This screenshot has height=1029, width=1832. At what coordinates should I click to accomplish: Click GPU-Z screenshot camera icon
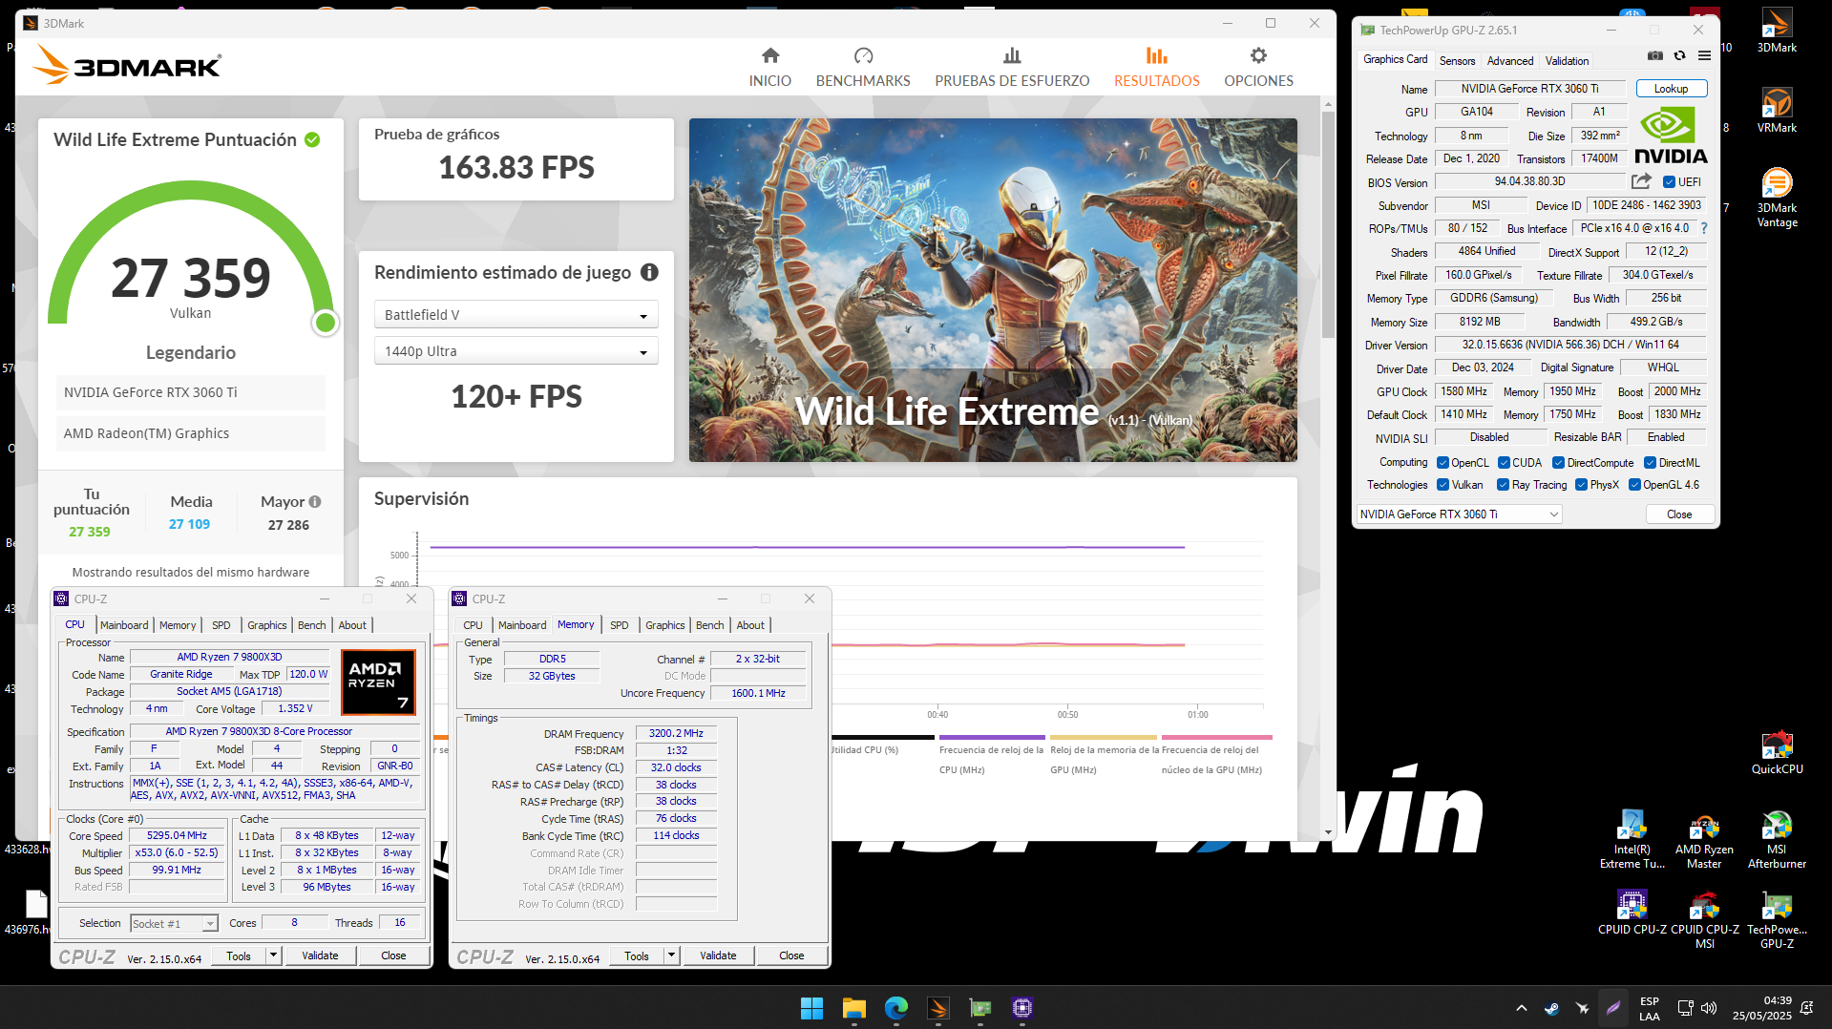(1655, 55)
